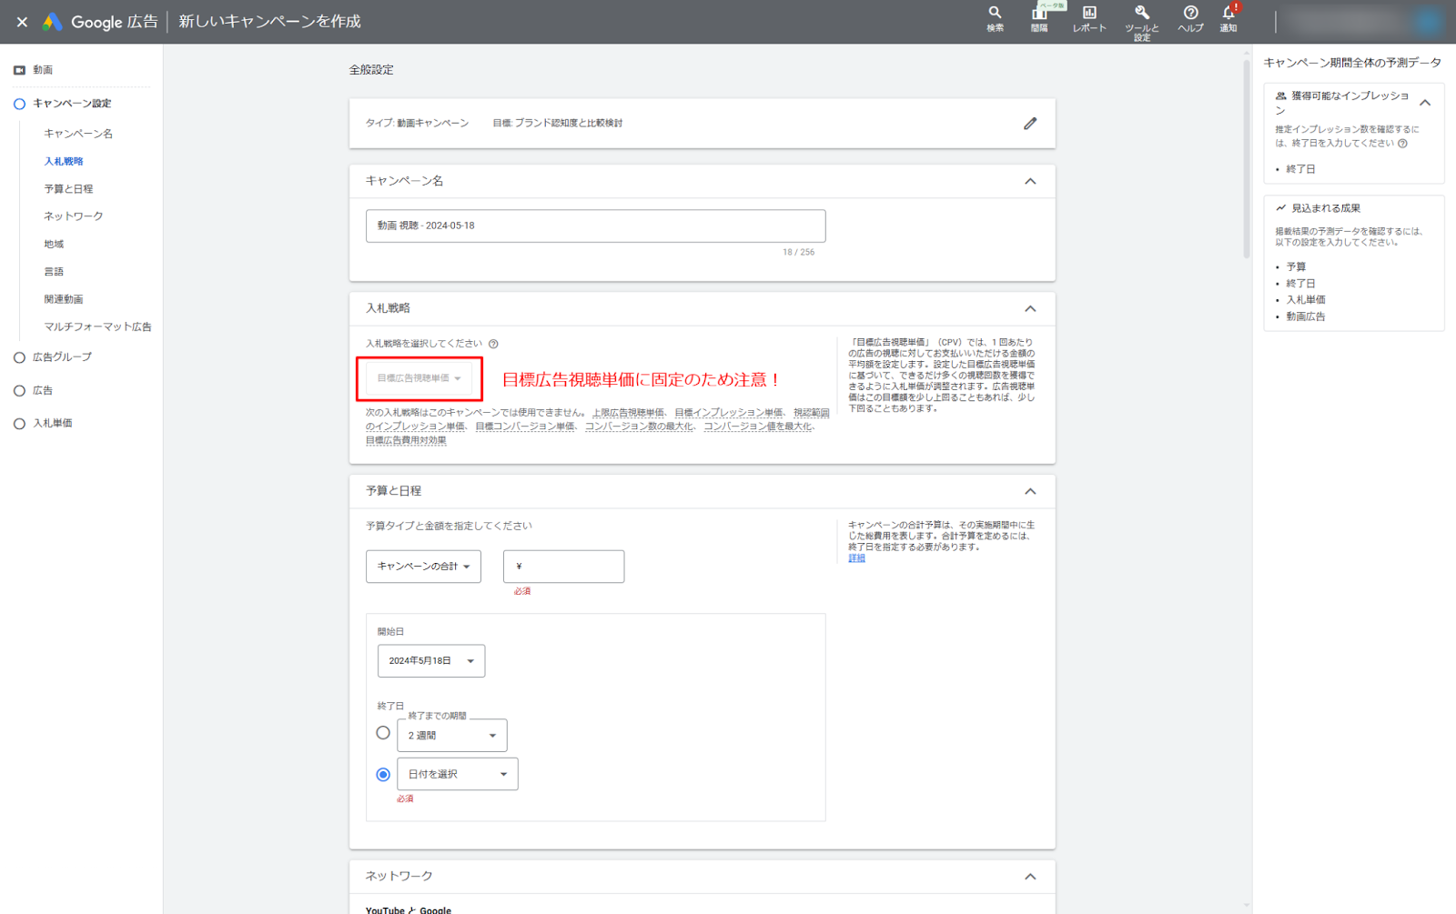Click help icon next to 入札戦略を選択してください

pos(493,344)
